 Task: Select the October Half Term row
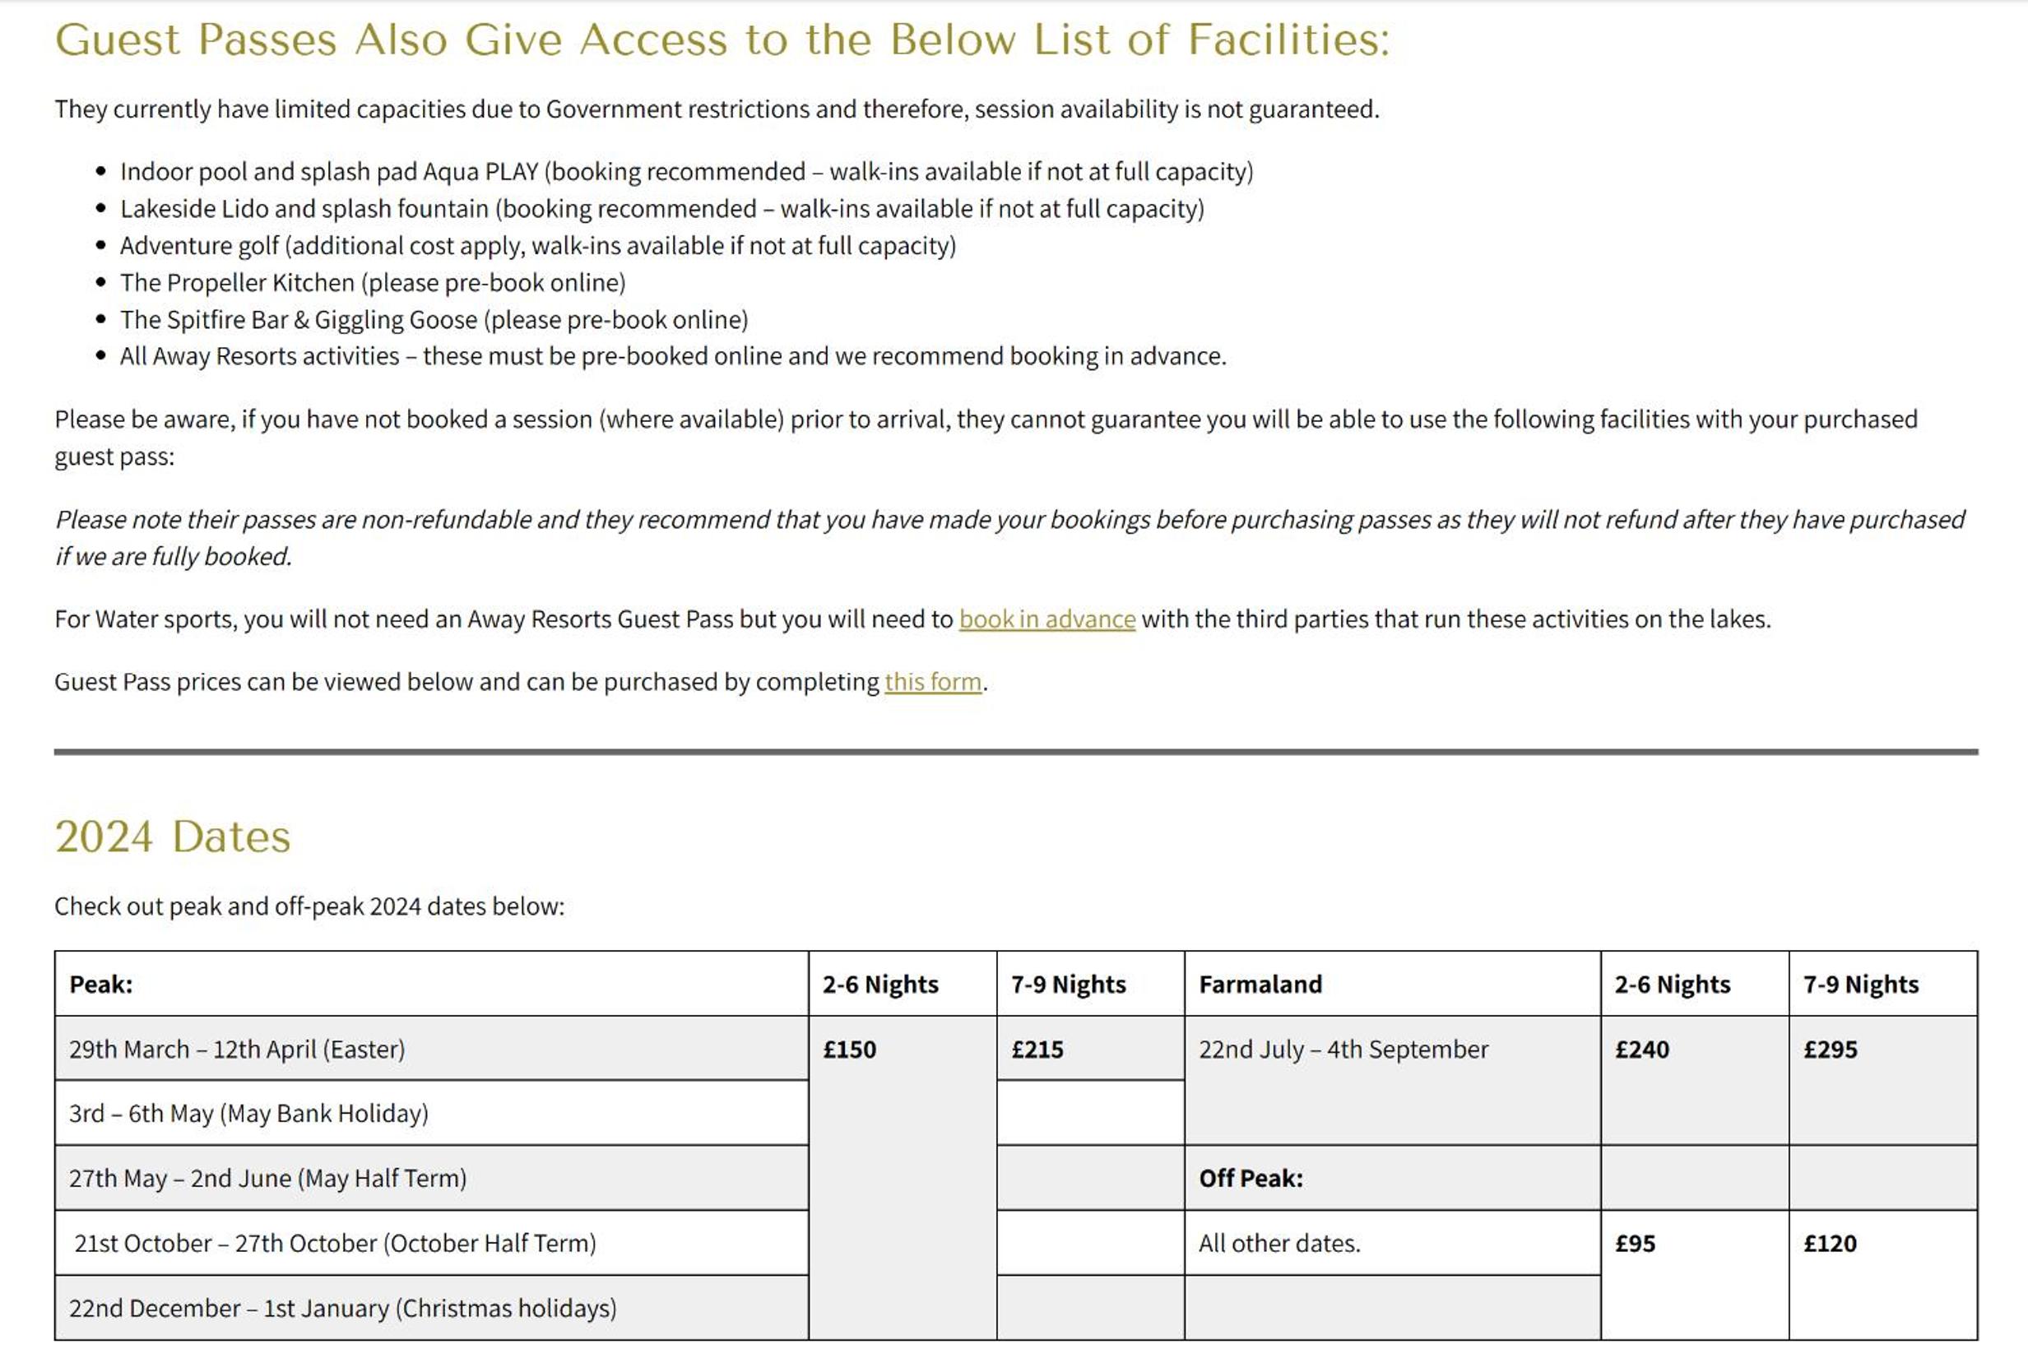click(431, 1243)
